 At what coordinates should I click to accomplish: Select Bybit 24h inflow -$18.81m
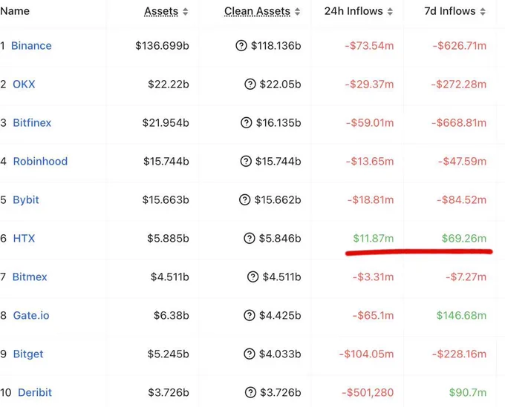(371, 199)
